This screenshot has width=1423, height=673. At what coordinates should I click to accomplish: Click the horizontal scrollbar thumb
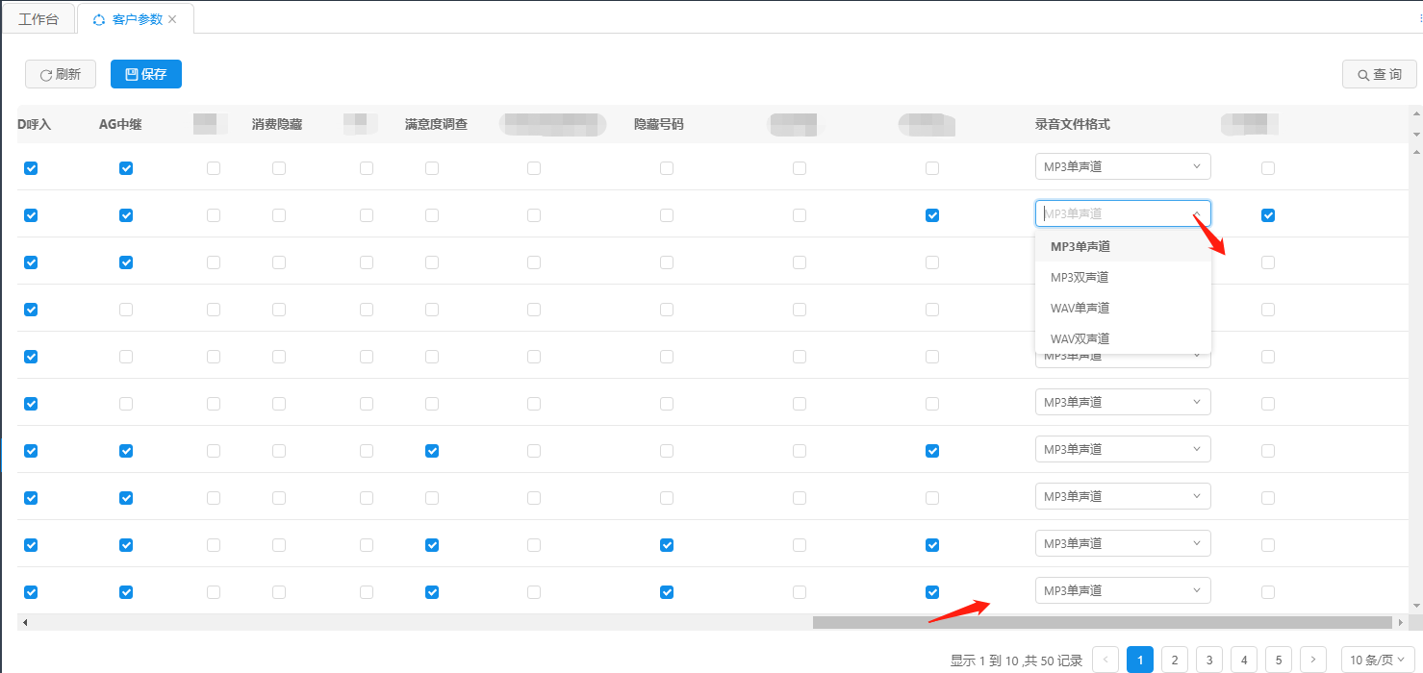tap(1102, 623)
